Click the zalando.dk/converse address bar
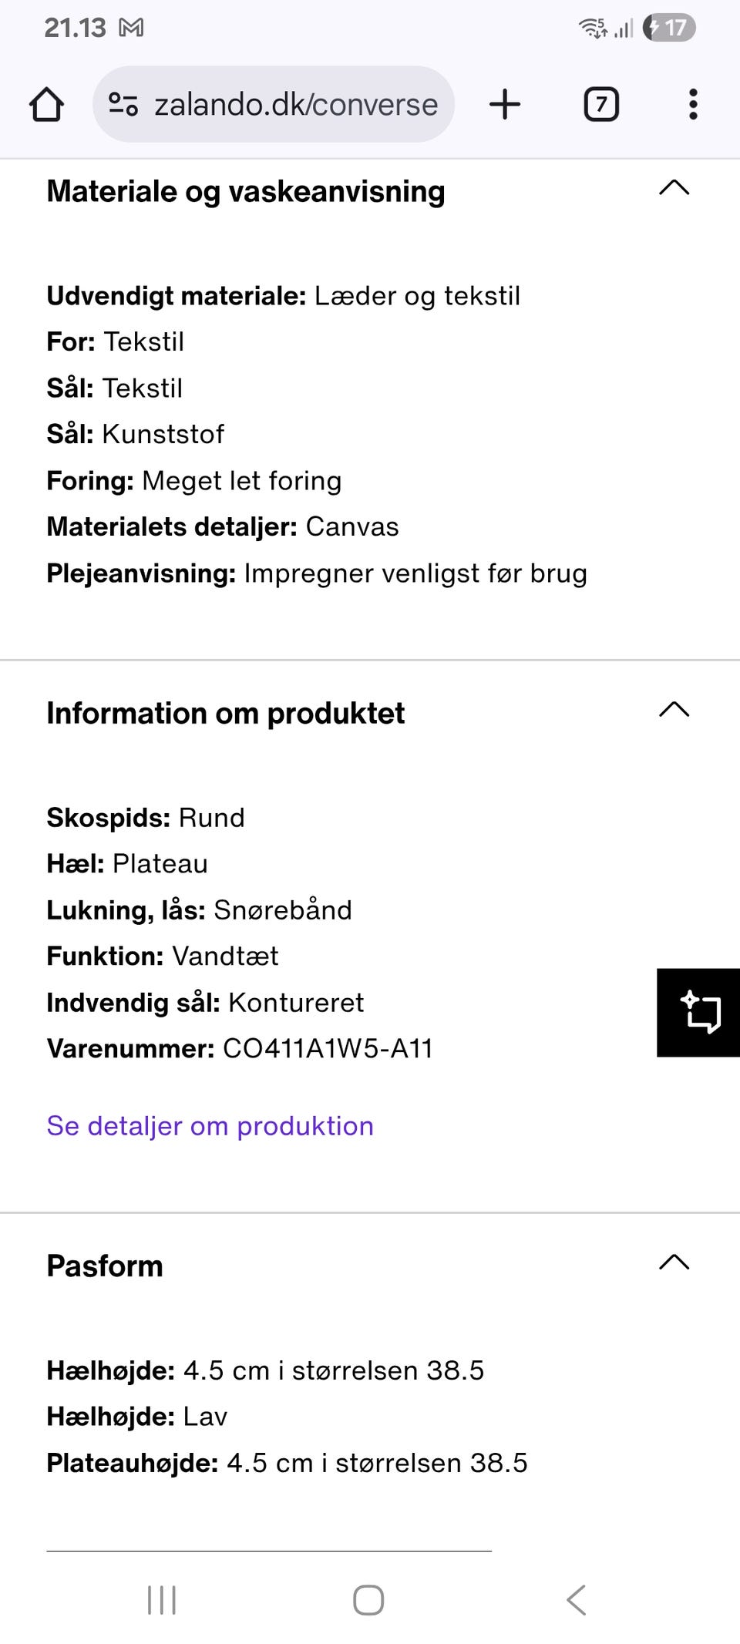The height and width of the screenshot is (1644, 740). (x=296, y=105)
